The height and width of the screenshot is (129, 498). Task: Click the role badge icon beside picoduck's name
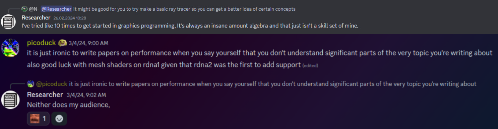click(62, 43)
